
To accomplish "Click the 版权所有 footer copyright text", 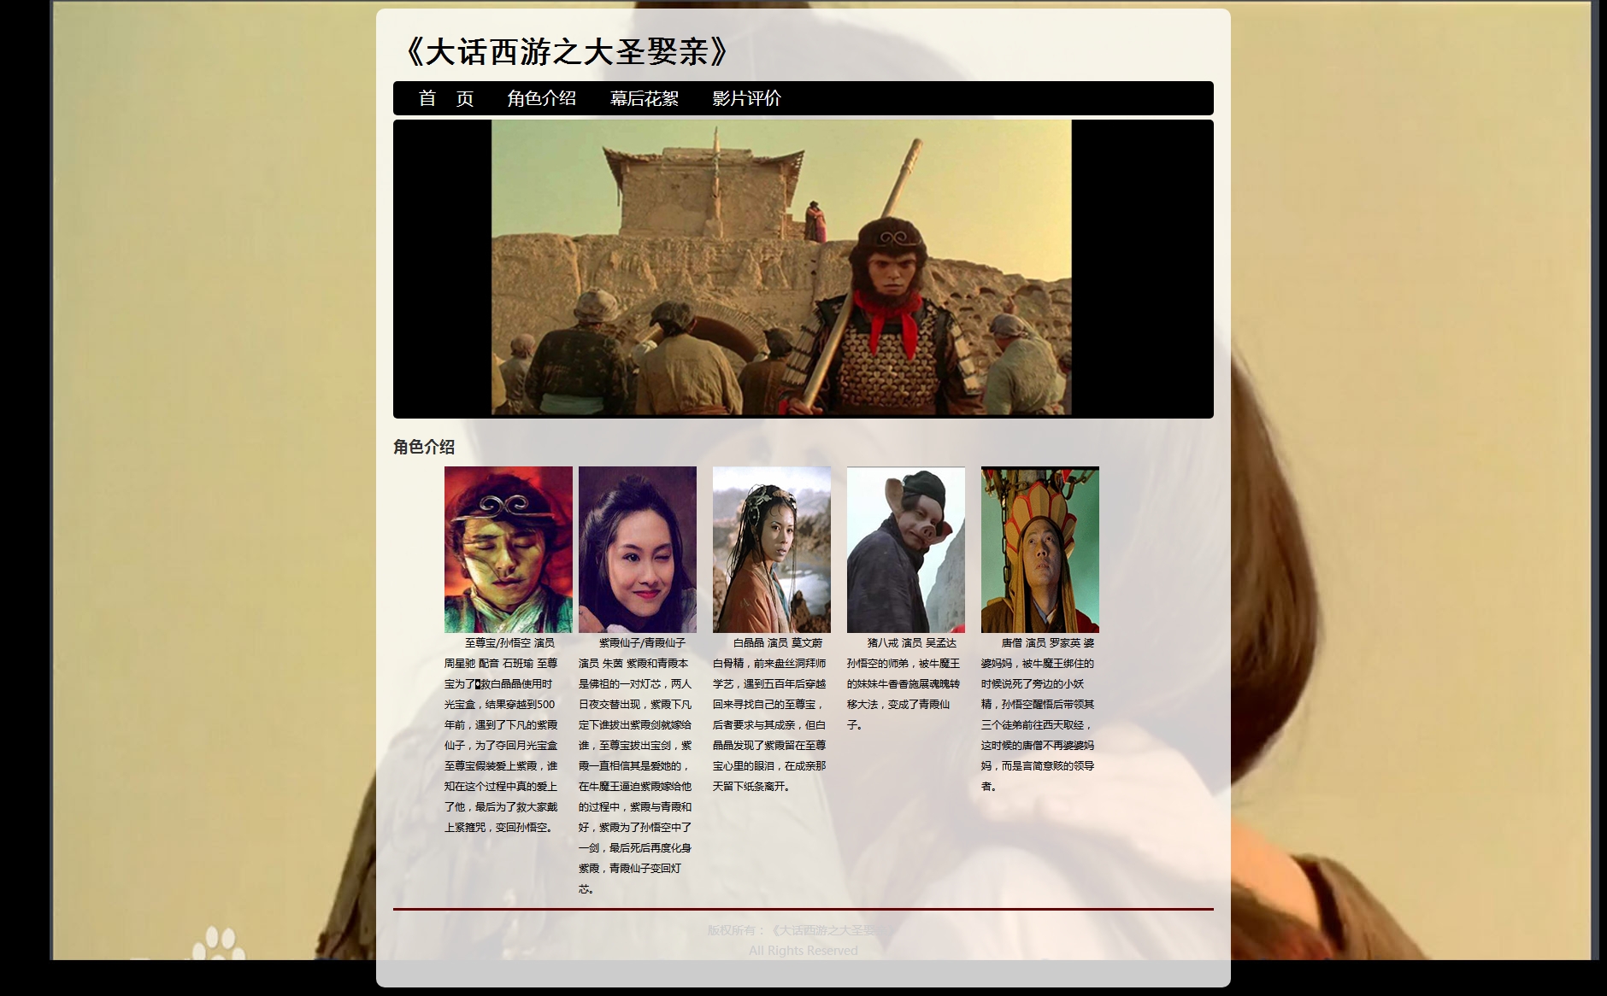I will [x=791, y=930].
